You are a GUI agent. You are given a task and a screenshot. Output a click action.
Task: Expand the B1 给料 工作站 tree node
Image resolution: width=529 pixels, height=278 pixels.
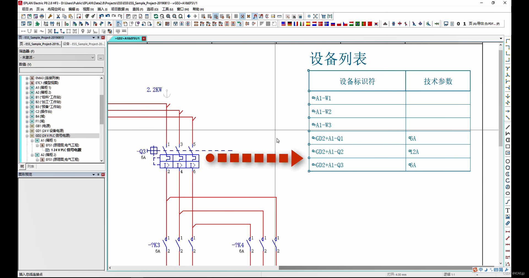27,97
